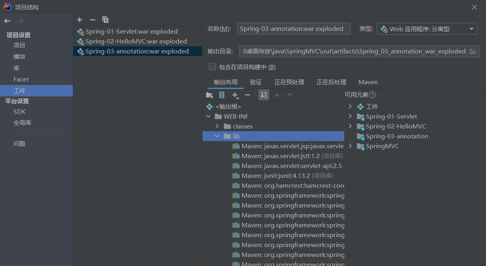Remove element from output layout
This screenshot has width=486, height=266.
pos(248,95)
